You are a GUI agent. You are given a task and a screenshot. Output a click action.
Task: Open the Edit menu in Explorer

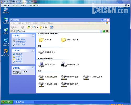tap(21, 23)
